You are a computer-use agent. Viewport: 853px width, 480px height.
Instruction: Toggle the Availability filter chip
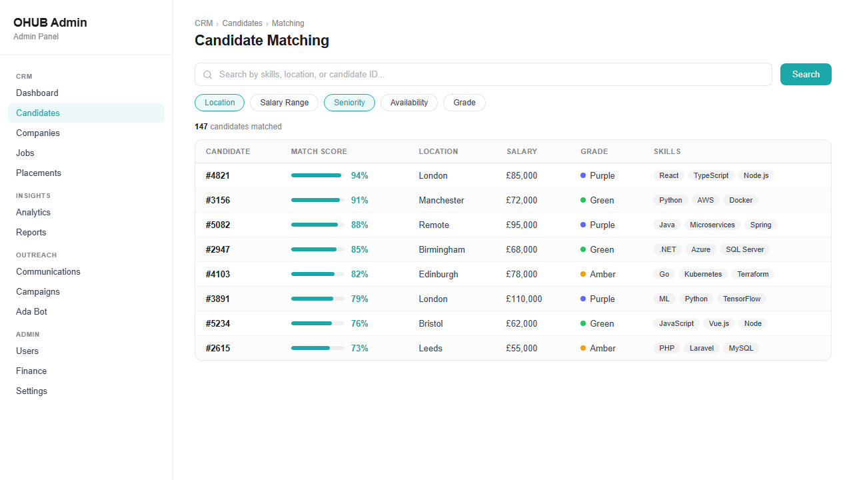pyautogui.click(x=409, y=103)
